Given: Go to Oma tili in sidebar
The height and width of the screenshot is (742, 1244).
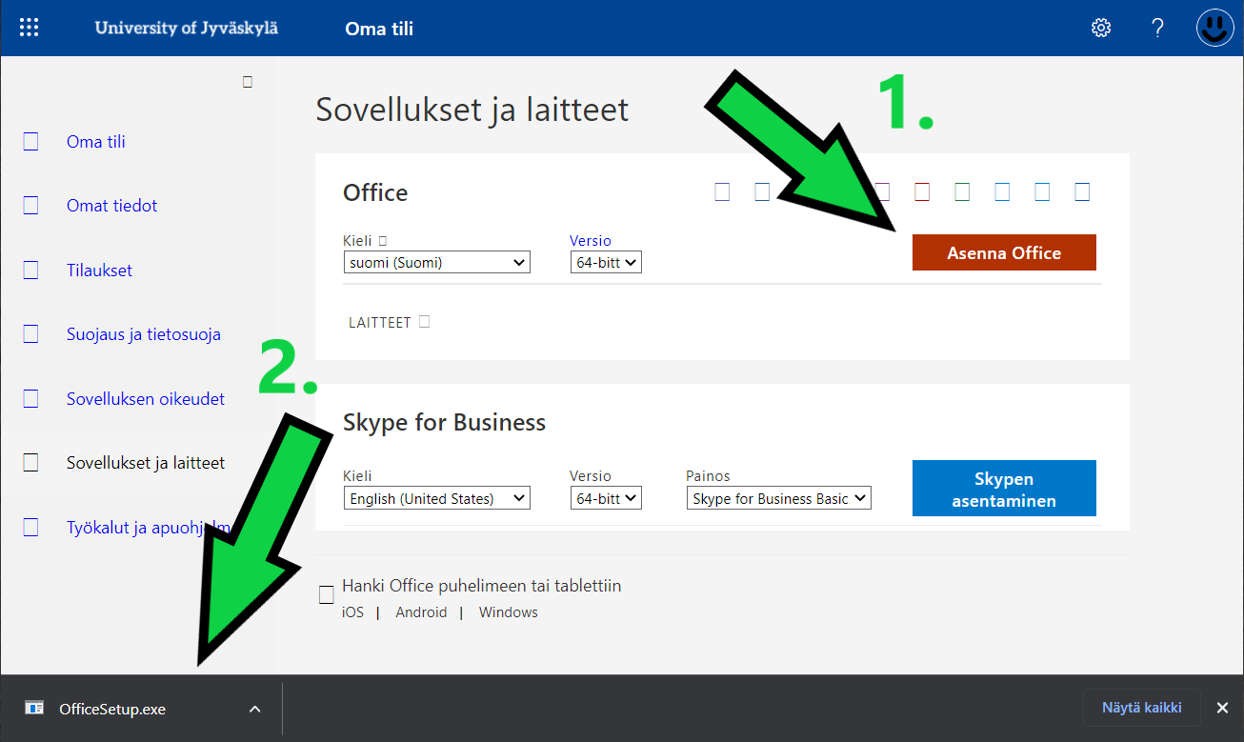Looking at the screenshot, I should 96,142.
